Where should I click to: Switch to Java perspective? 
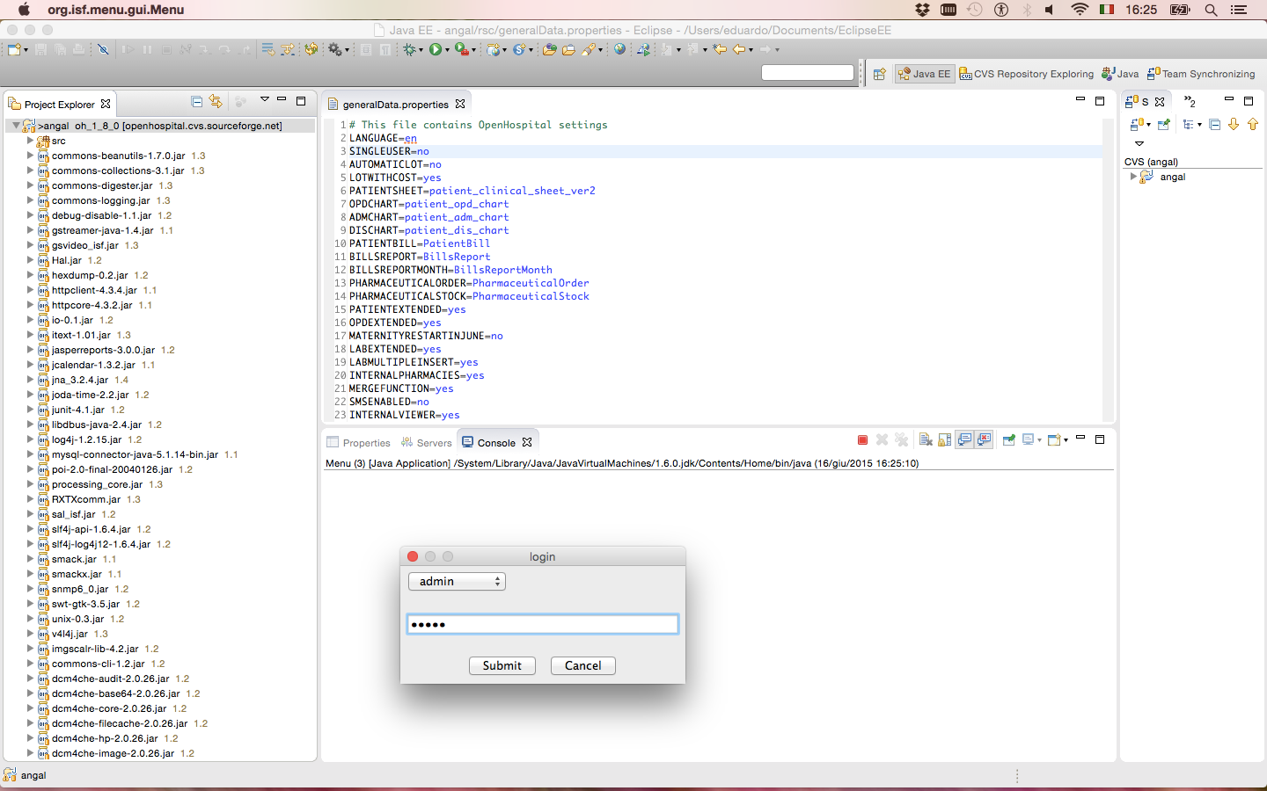[x=1120, y=74]
